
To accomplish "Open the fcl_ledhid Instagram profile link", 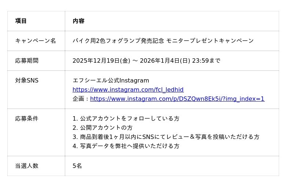I will [x=128, y=90].
